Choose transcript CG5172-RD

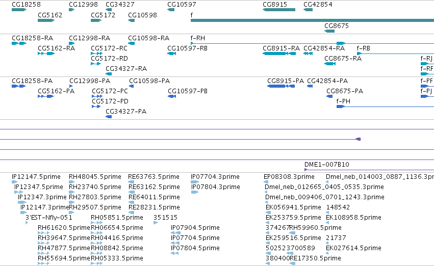109,58
